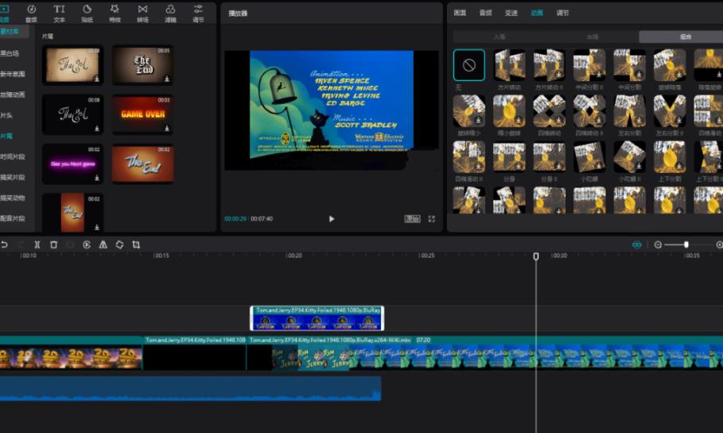Screen dimensions: 723x433
Task: Select the 入场 entrance animation sub-tab
Action: [x=499, y=37]
